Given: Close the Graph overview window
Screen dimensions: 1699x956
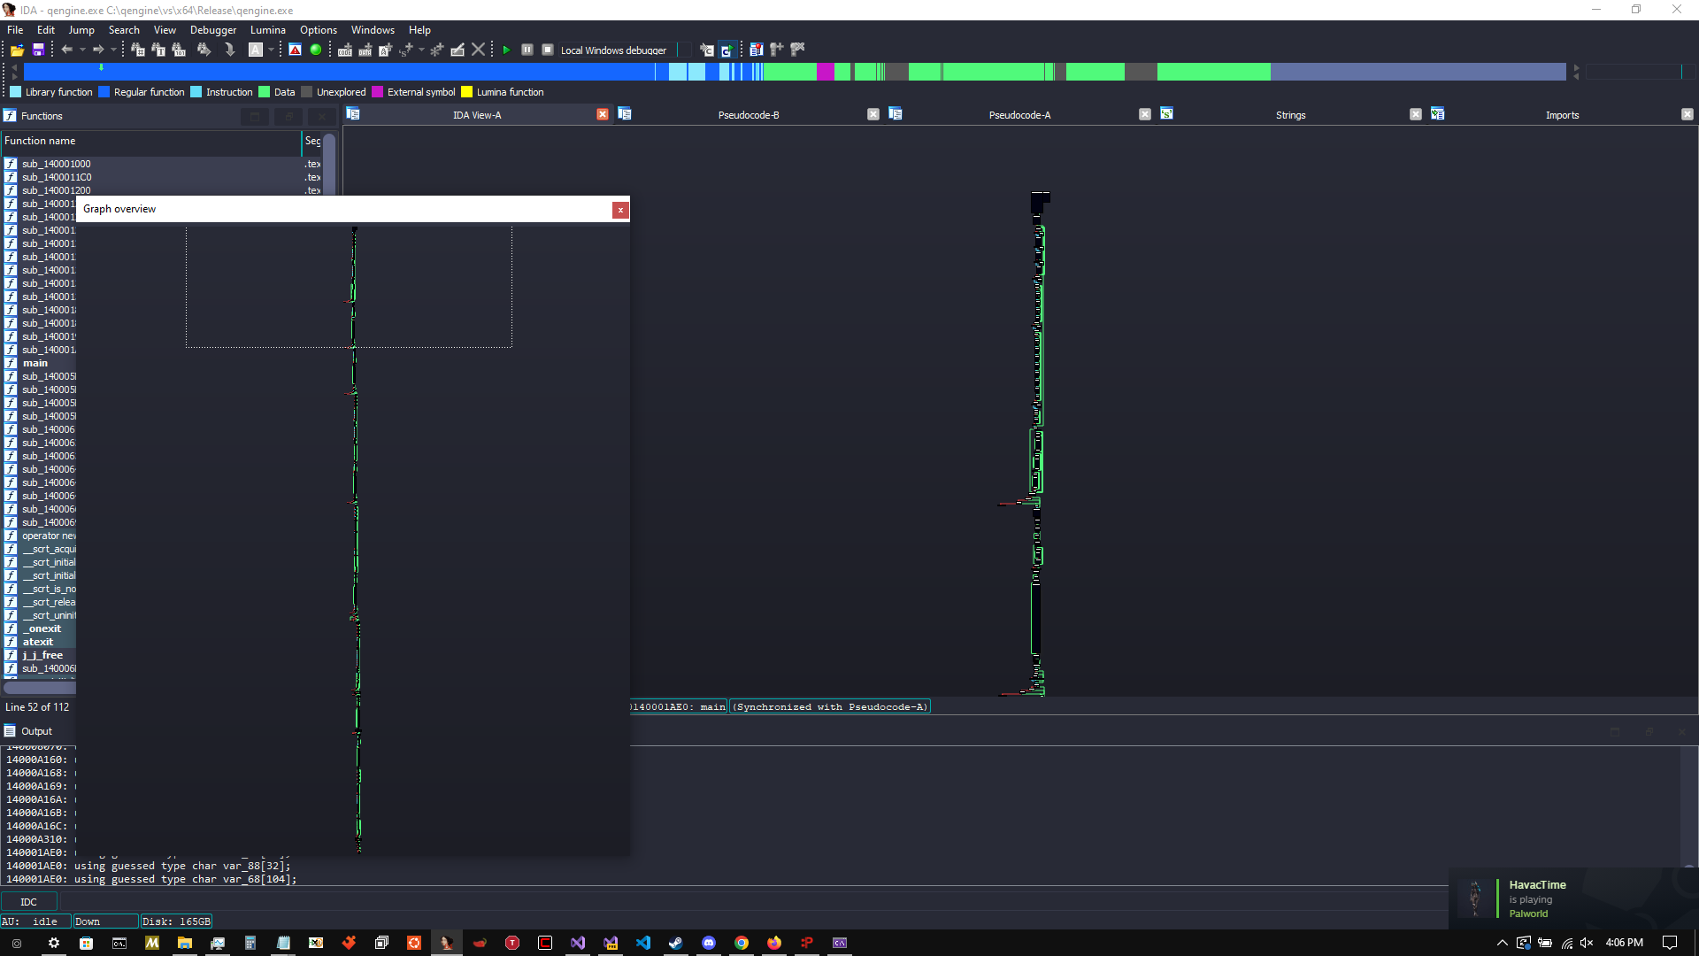Looking at the screenshot, I should [620, 210].
